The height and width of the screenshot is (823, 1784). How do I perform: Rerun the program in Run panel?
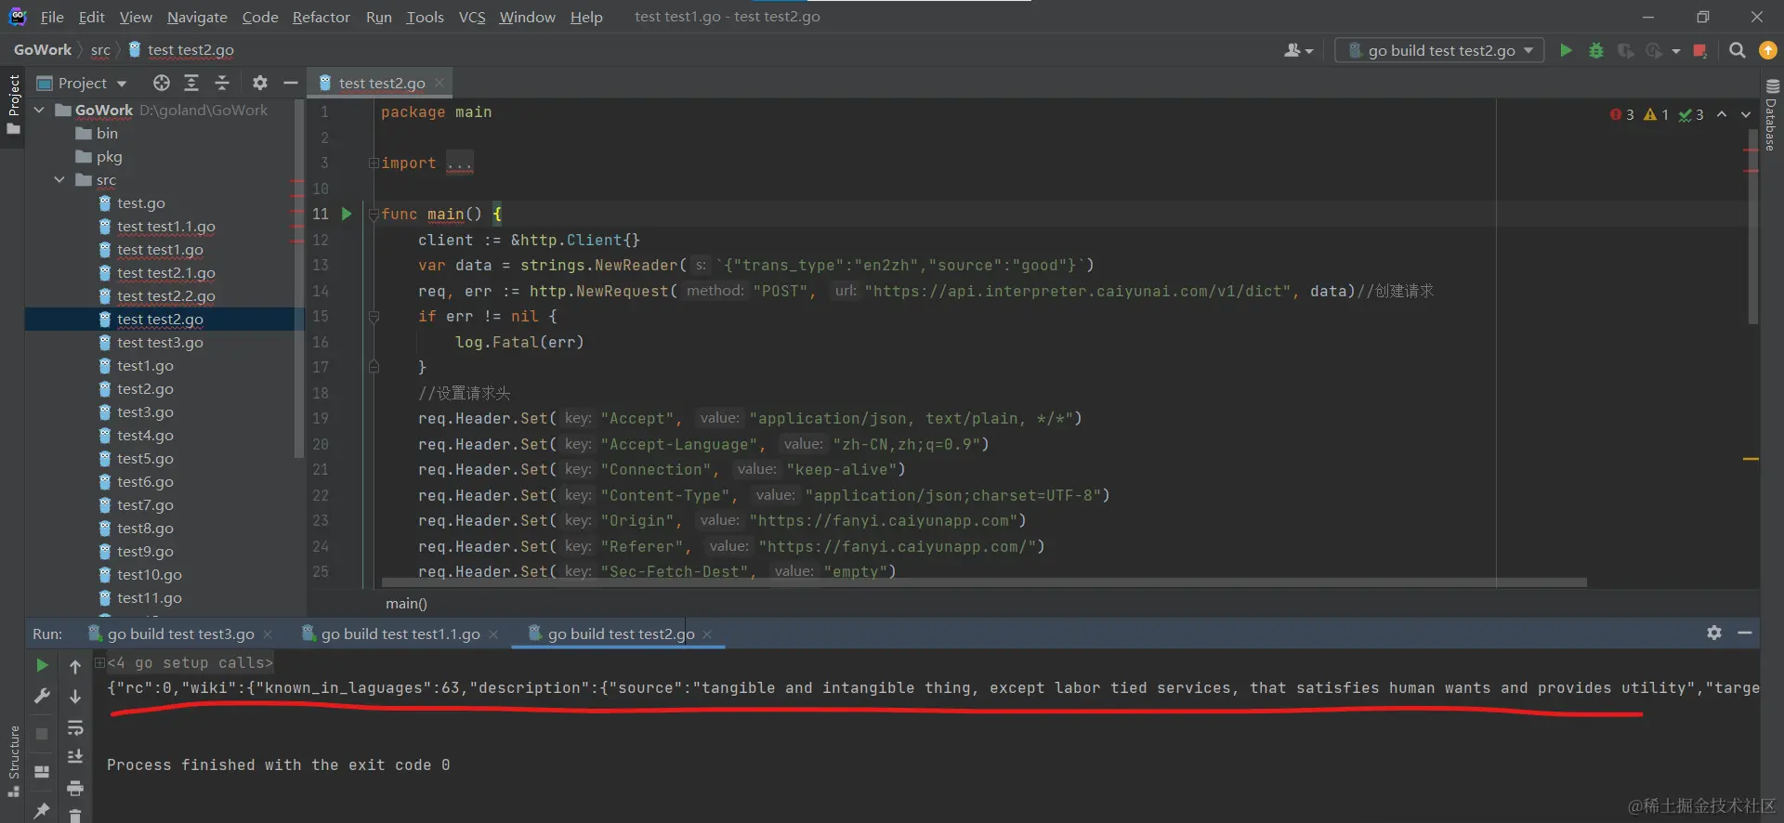(x=42, y=665)
